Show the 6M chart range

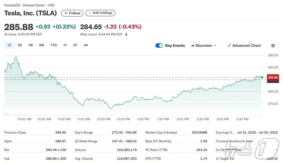pos(42,45)
